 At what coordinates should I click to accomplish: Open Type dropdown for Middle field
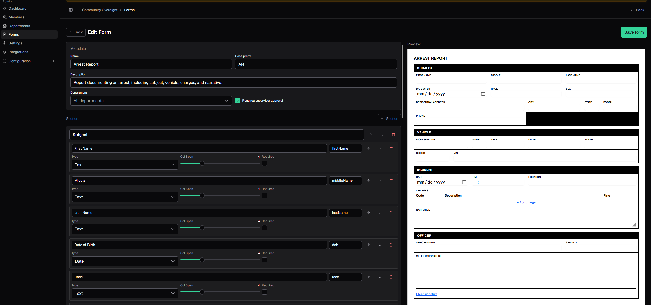(125, 197)
